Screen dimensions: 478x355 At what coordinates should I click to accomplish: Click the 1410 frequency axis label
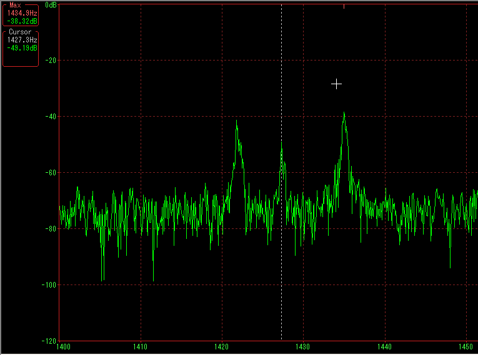tap(140, 347)
